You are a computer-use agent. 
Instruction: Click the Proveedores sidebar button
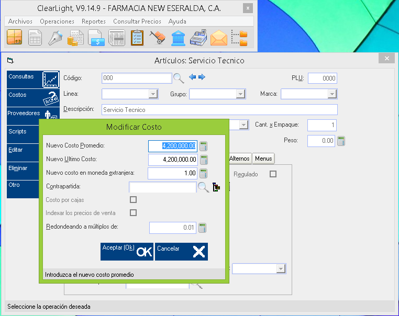coord(33,114)
